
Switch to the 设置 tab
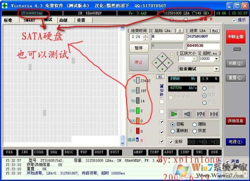pos(81,20)
